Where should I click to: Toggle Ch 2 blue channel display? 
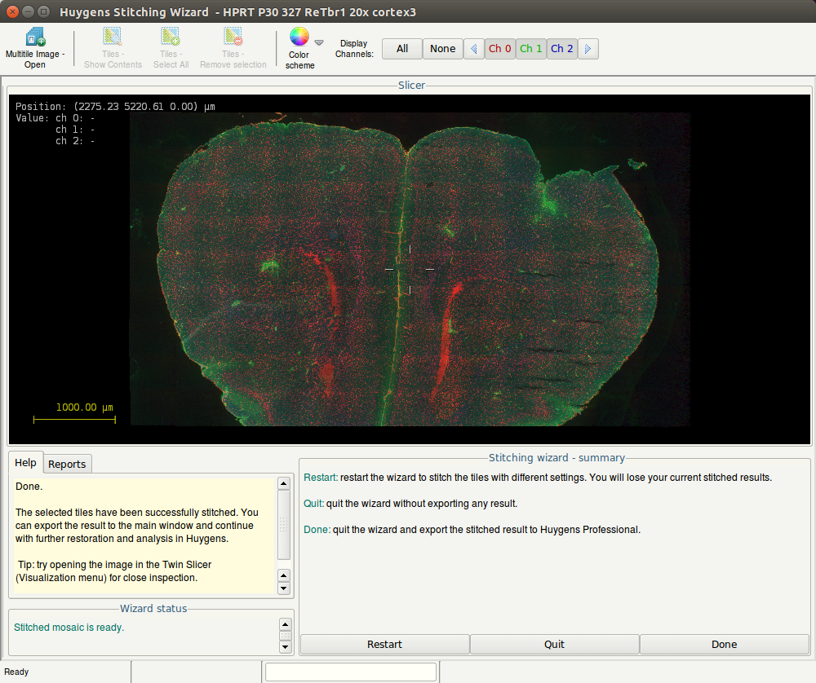(562, 49)
